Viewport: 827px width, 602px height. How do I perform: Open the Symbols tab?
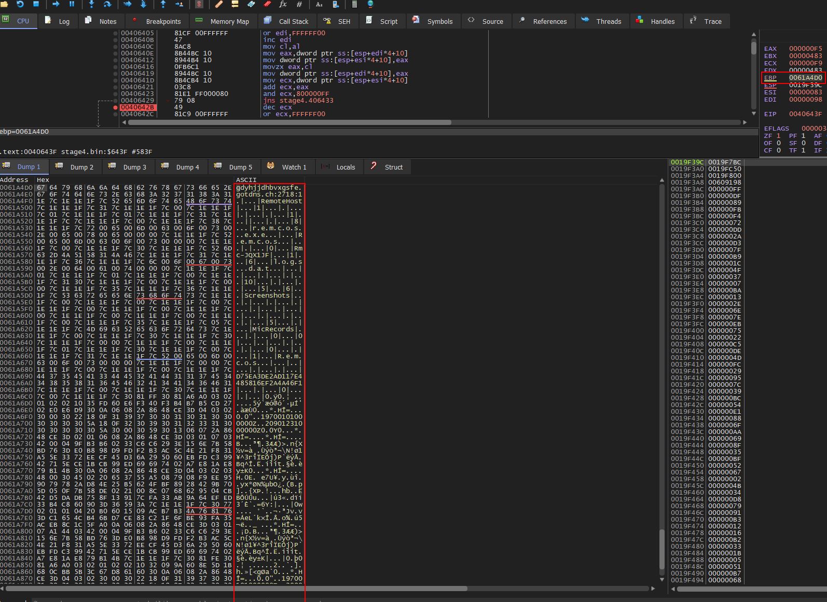[433, 21]
